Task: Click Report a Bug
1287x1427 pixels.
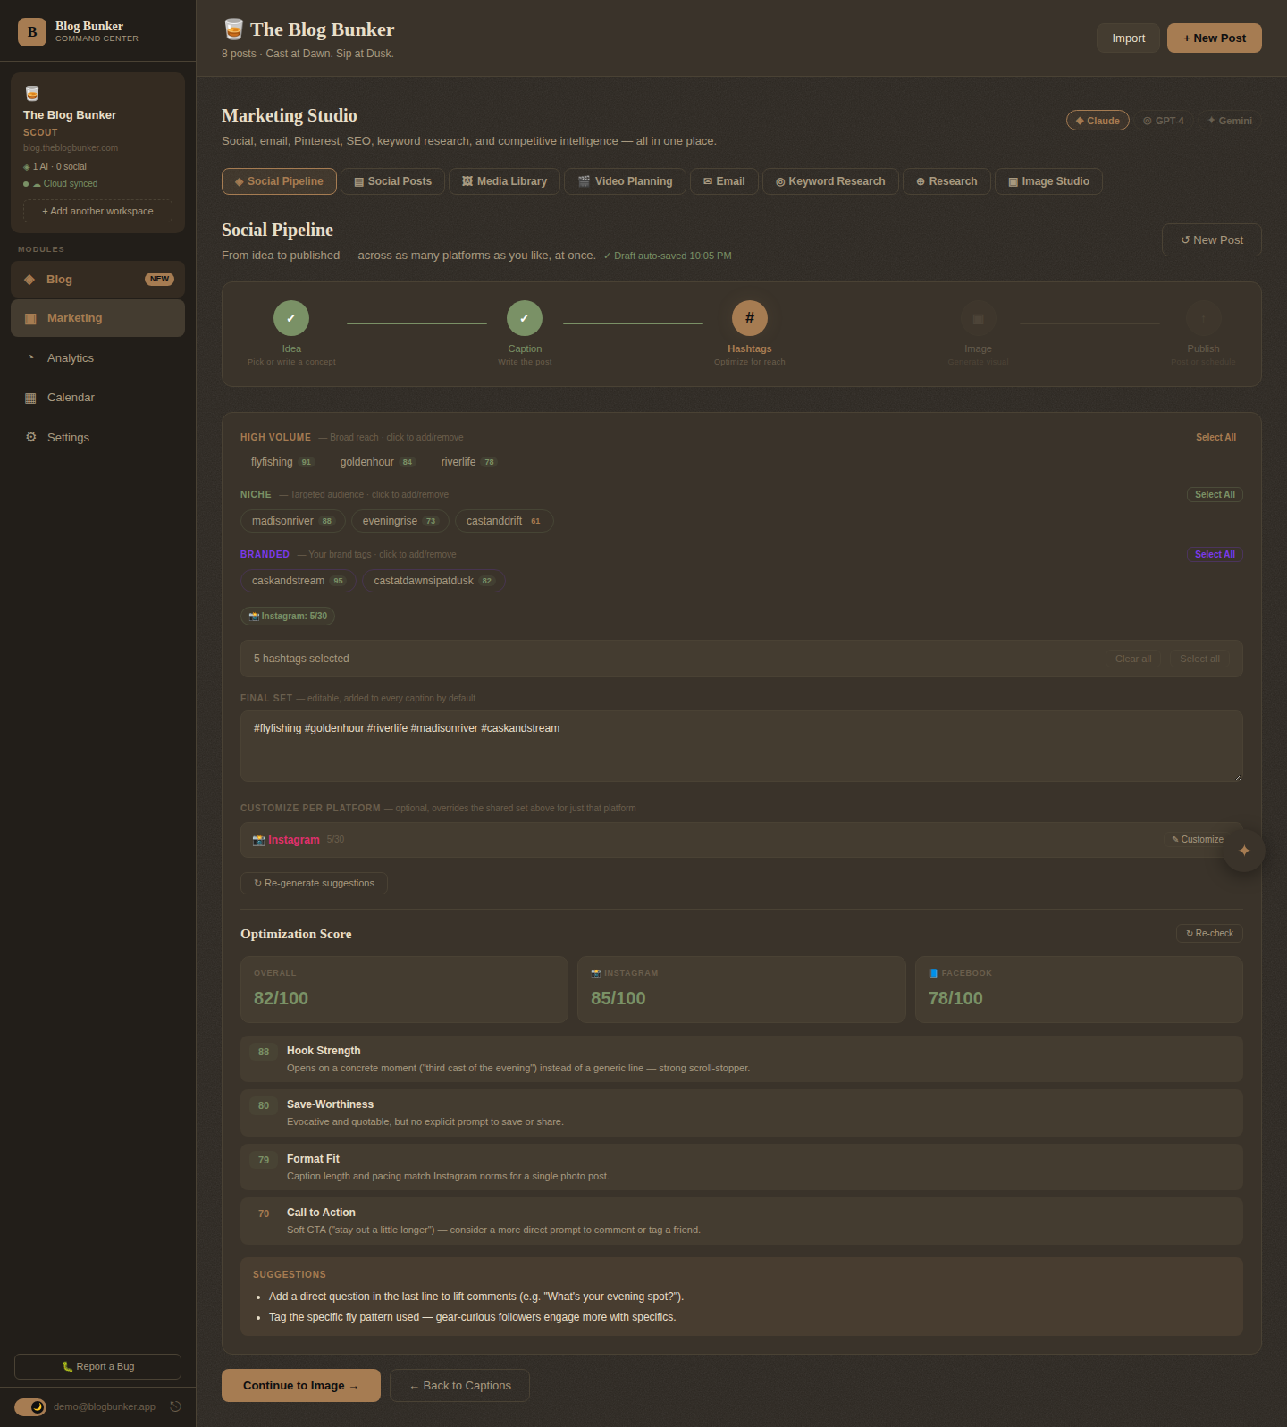Action: [98, 1366]
